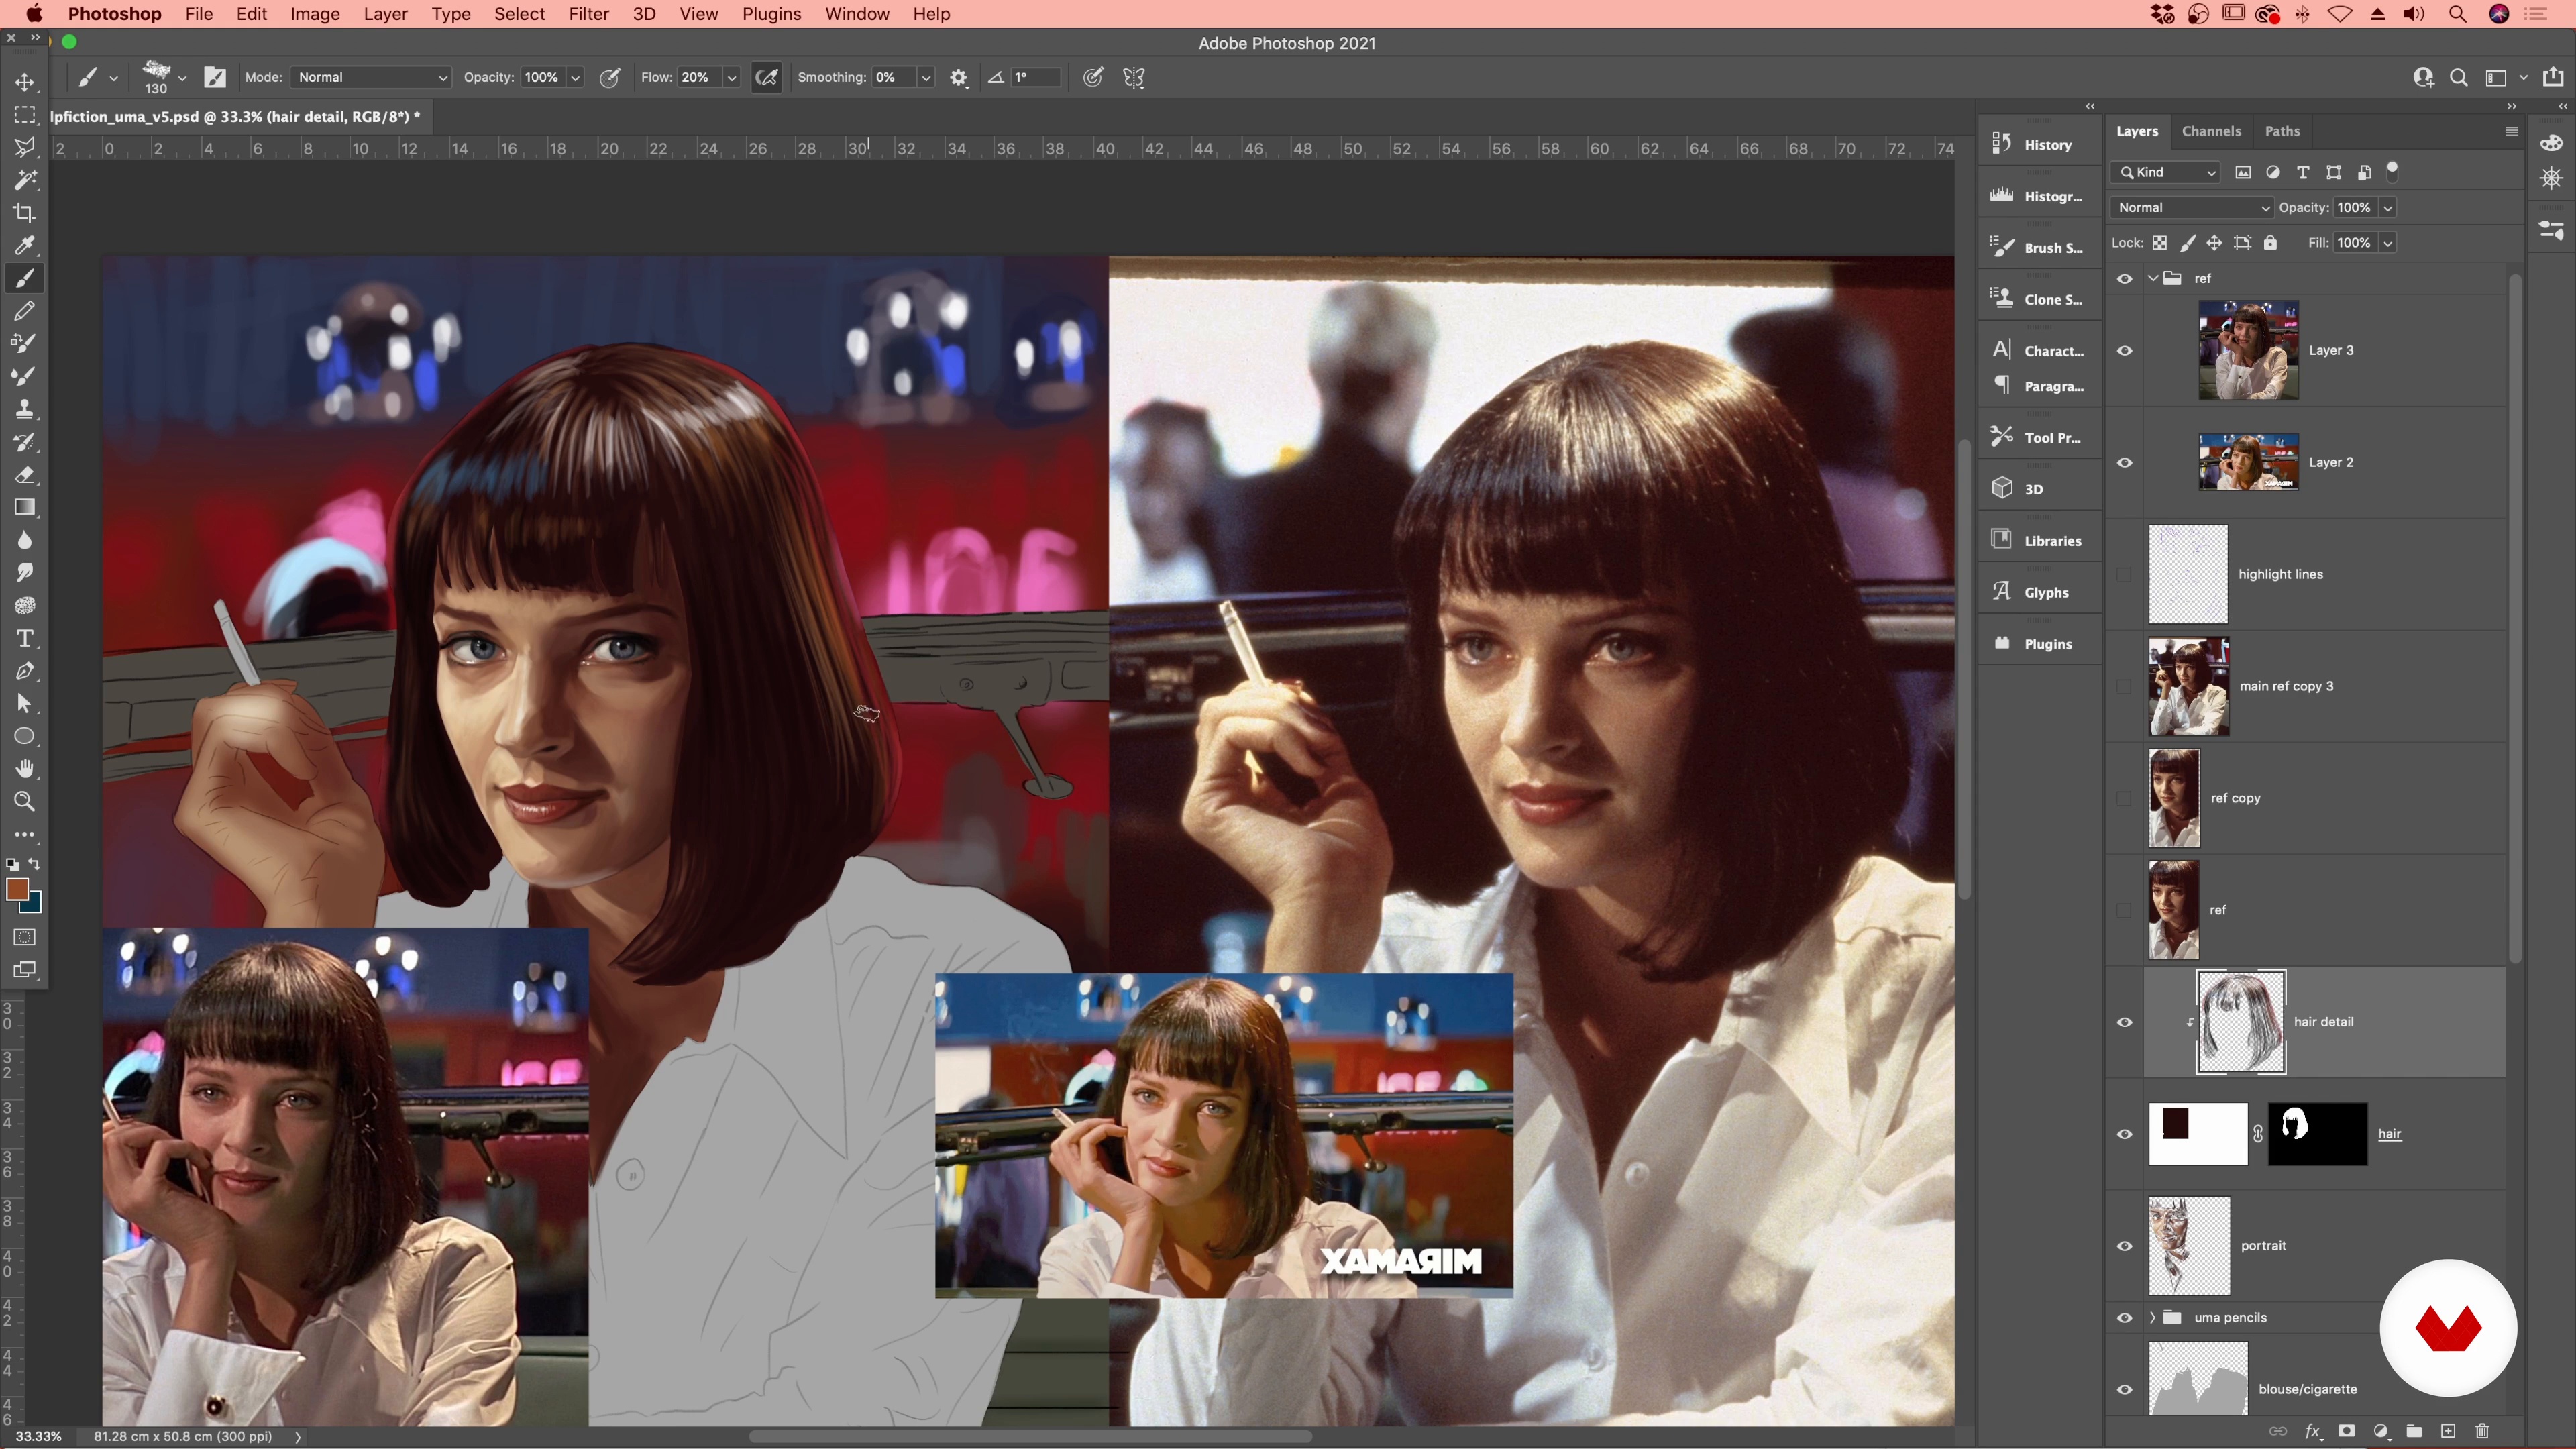Toggle Quick Mask mode icon

pyautogui.click(x=25, y=937)
